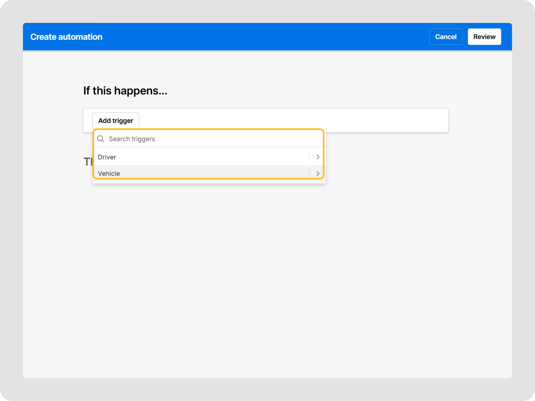This screenshot has width=535, height=401.
Task: Click blank space right of Search triggers placeholder
Action: click(x=235, y=139)
